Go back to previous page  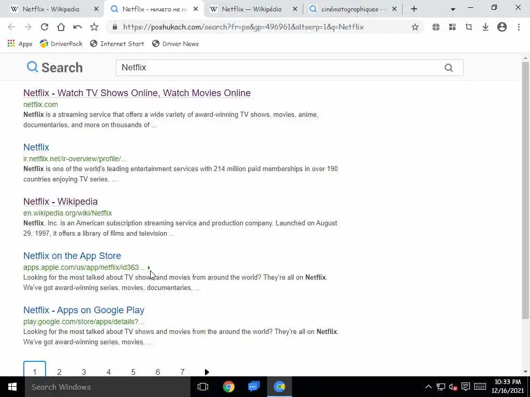11,27
